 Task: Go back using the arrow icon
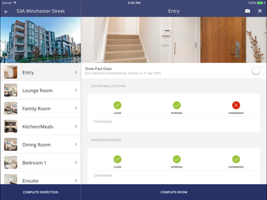[x=6, y=12]
